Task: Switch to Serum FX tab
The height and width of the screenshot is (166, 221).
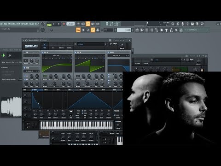Action: [x=53, y=48]
